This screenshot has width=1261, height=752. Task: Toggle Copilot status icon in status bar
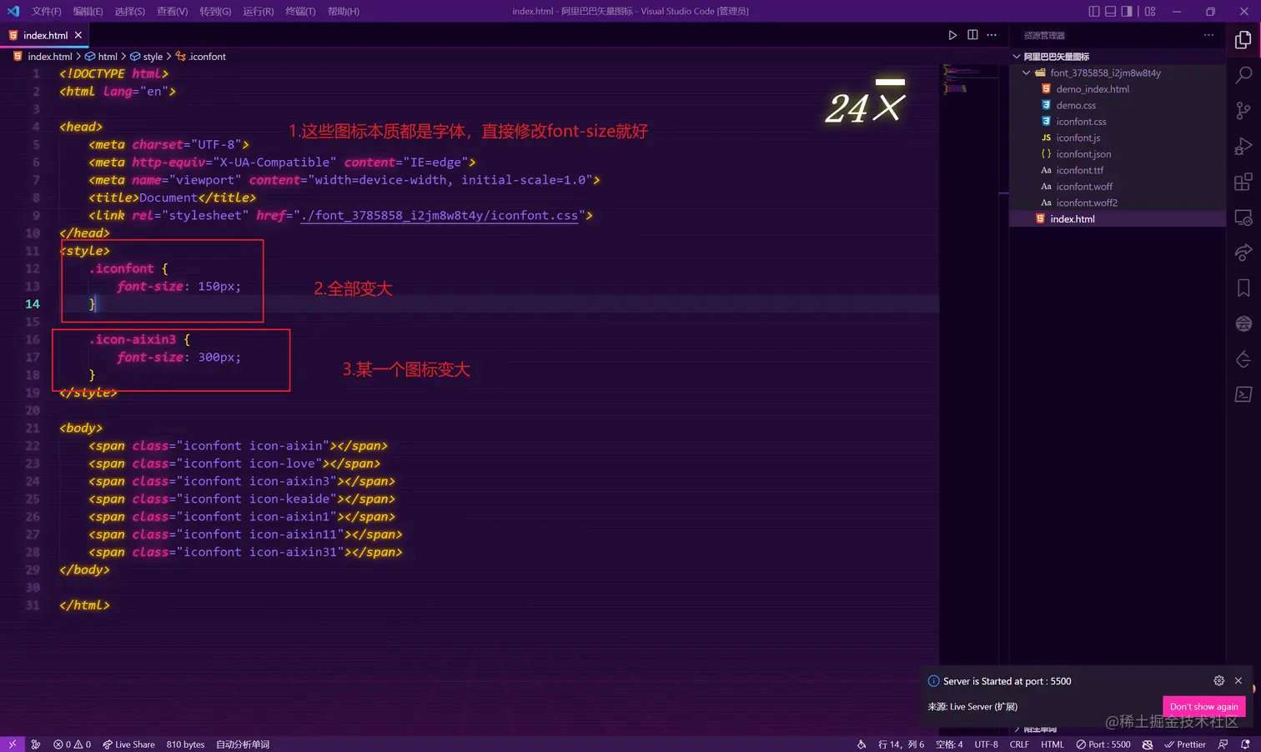(x=1148, y=744)
